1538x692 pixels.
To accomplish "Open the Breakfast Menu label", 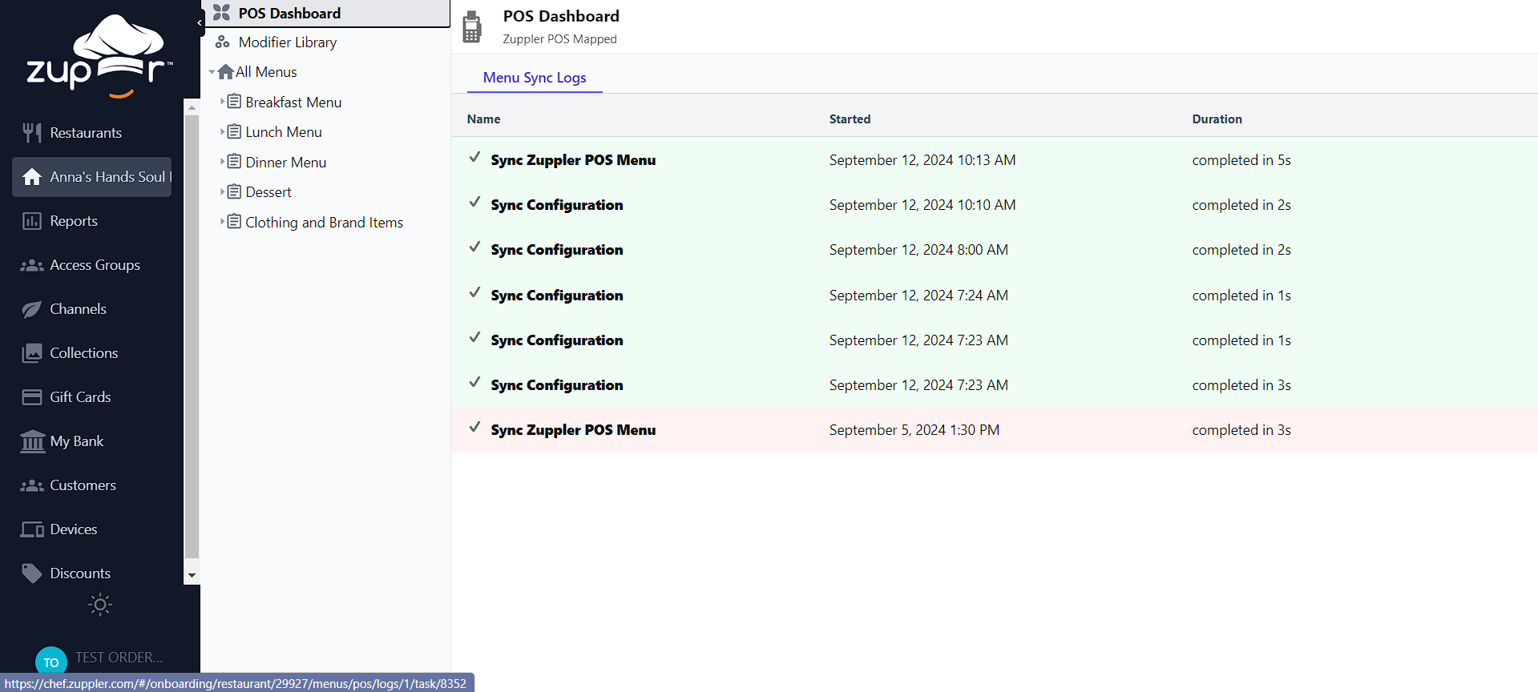I will coord(293,103).
